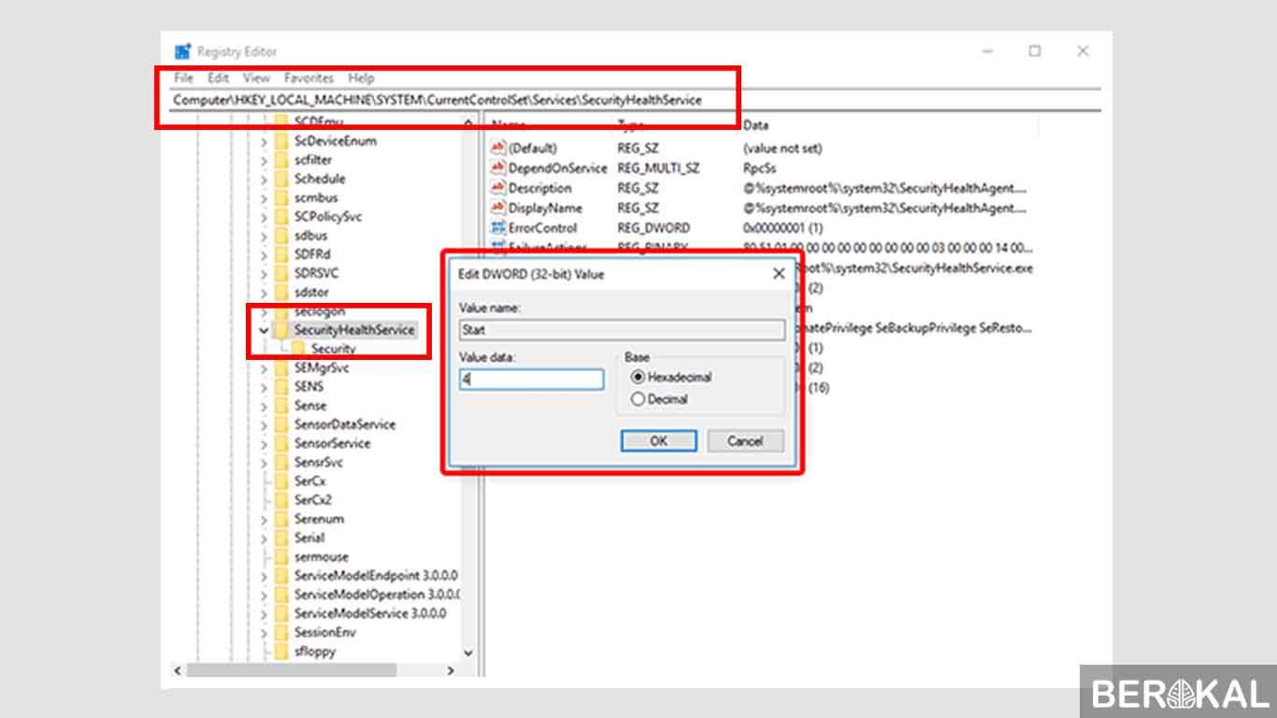Viewport: 1277px width, 718px height.
Task: Click the Sense folder icon
Action: [281, 406]
